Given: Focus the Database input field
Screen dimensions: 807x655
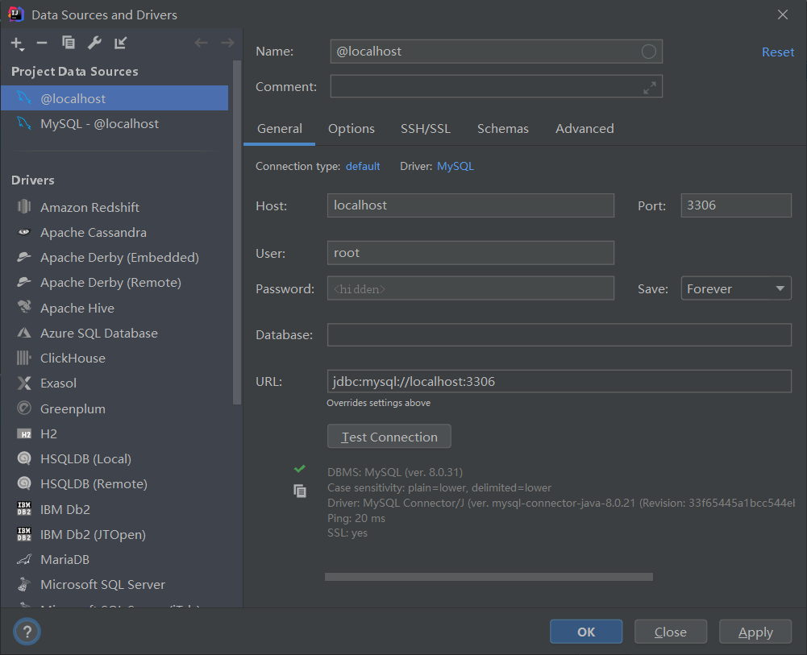Looking at the screenshot, I should click(x=559, y=334).
